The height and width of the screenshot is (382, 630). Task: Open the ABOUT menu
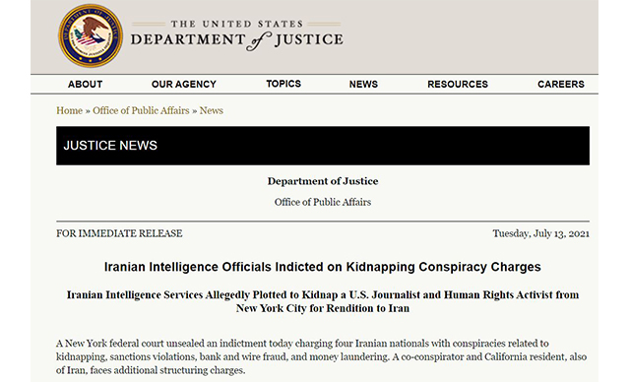(86, 85)
